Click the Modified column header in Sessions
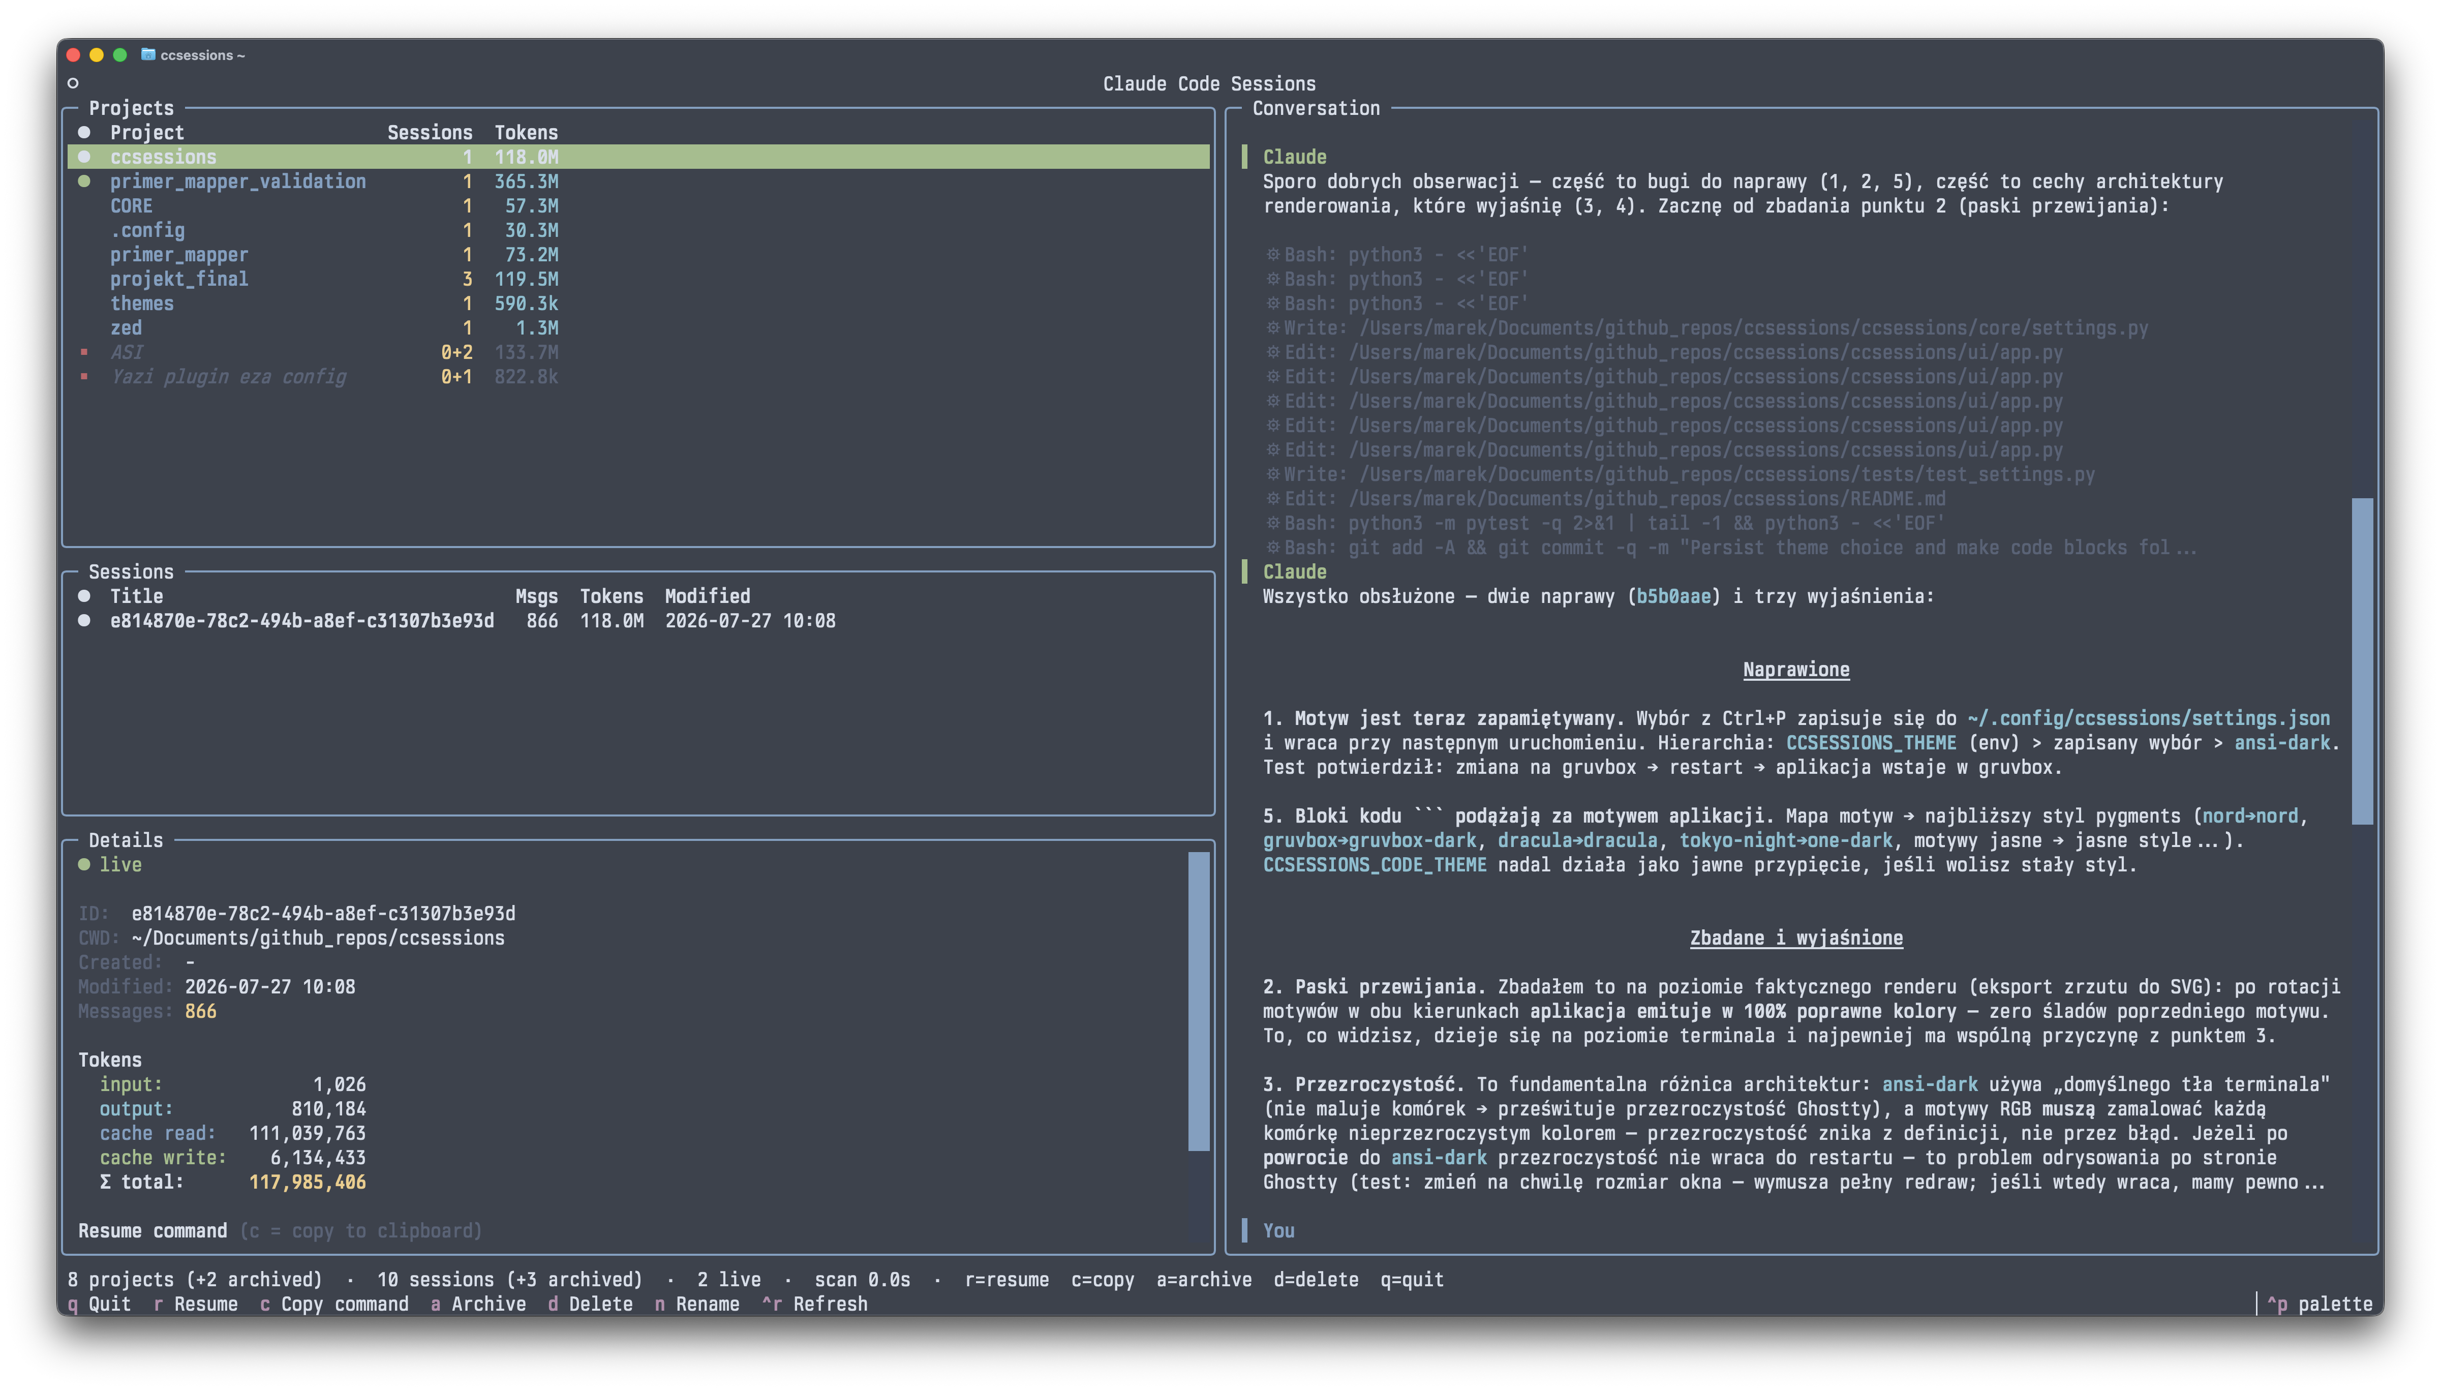The image size is (2441, 1391). tap(708, 596)
